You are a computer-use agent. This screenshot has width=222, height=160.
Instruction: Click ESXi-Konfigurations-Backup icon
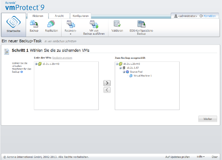tap(141, 24)
